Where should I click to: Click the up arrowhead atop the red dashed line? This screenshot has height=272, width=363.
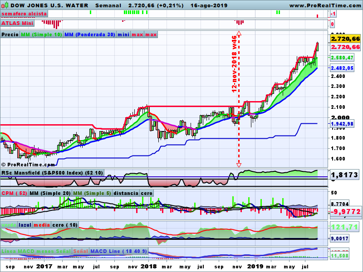pos(239,33)
